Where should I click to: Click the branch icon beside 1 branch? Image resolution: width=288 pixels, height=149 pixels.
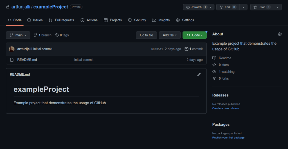click(36, 35)
